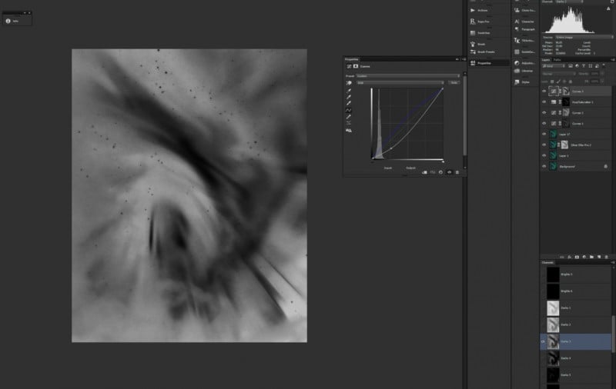Toggle the Darks 3 channel visibility eye

tap(544, 341)
